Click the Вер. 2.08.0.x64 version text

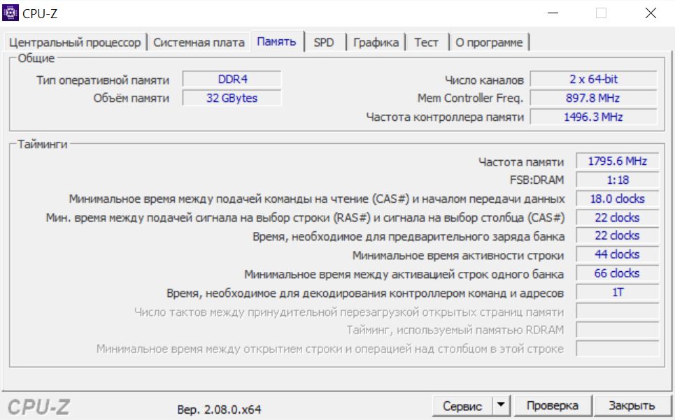(x=219, y=410)
